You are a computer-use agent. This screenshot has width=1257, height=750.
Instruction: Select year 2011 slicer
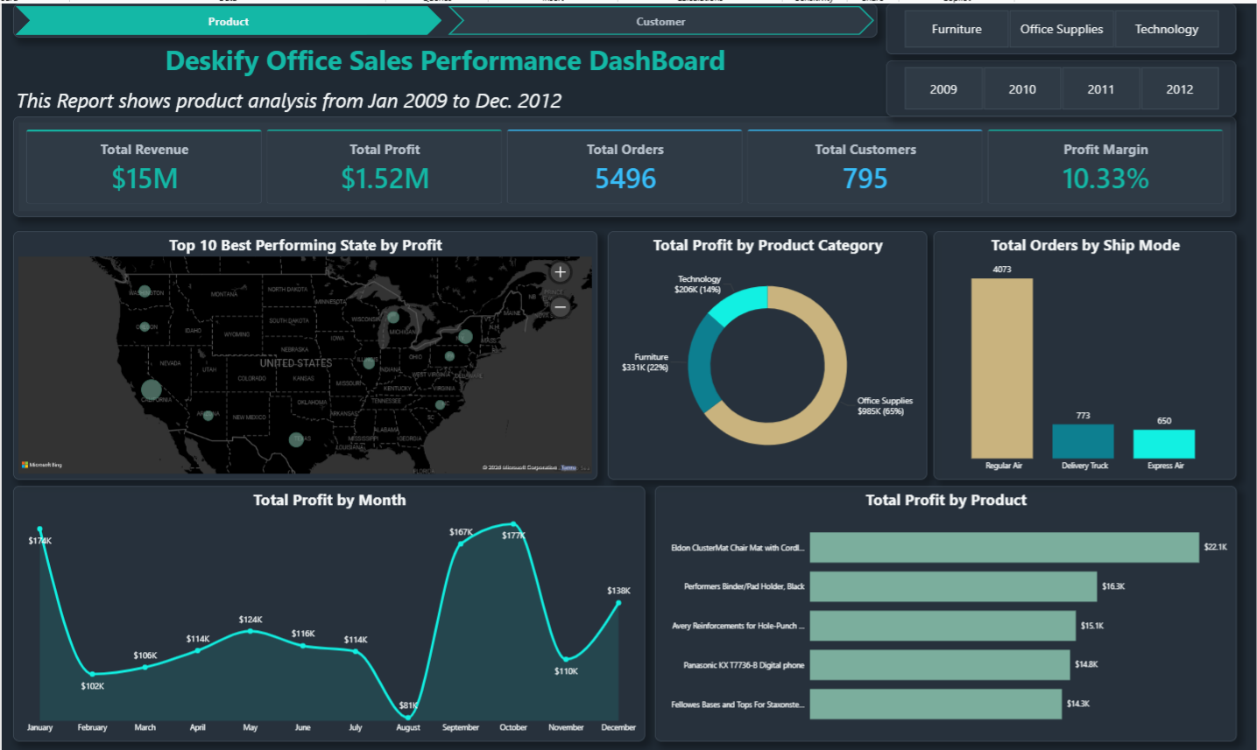click(1101, 89)
